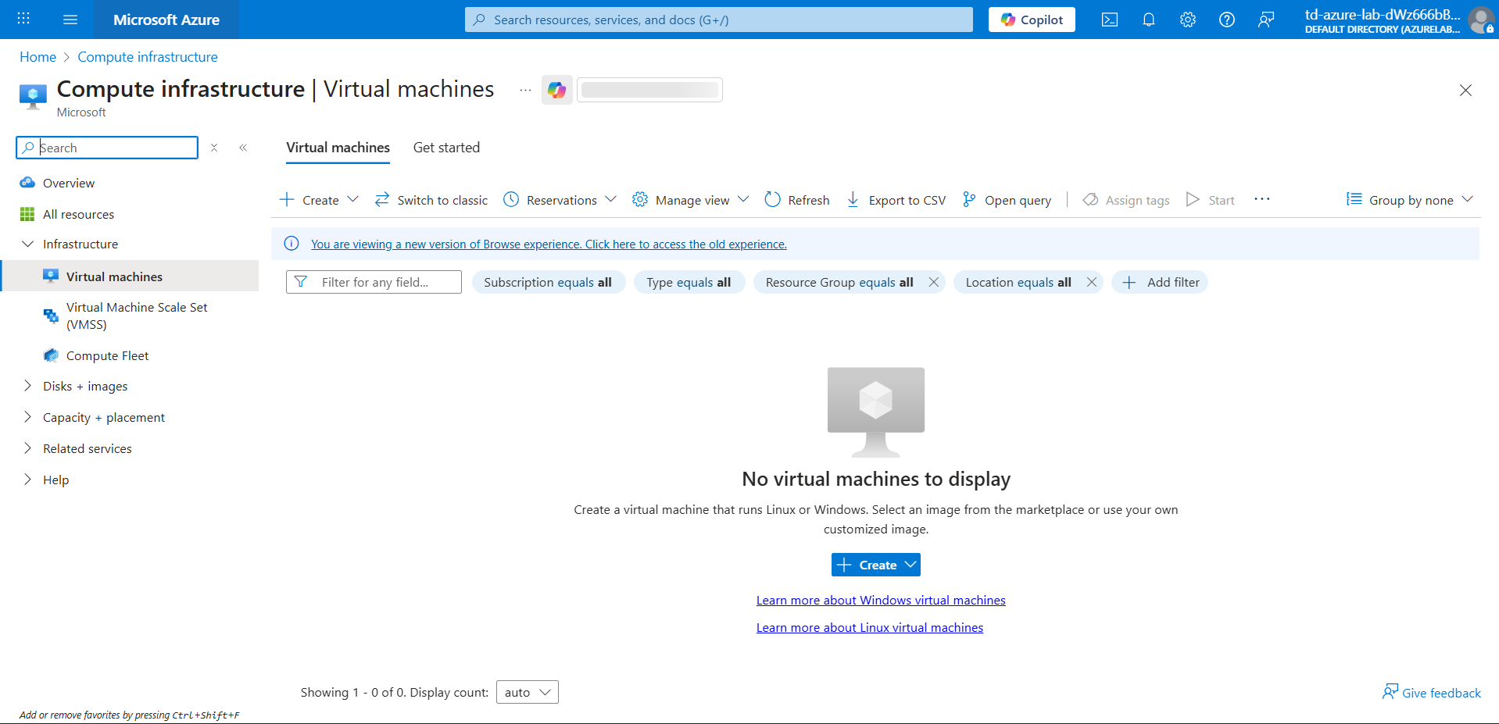1499x724 pixels.
Task: Open the display count auto dropdown
Action: [527, 691]
